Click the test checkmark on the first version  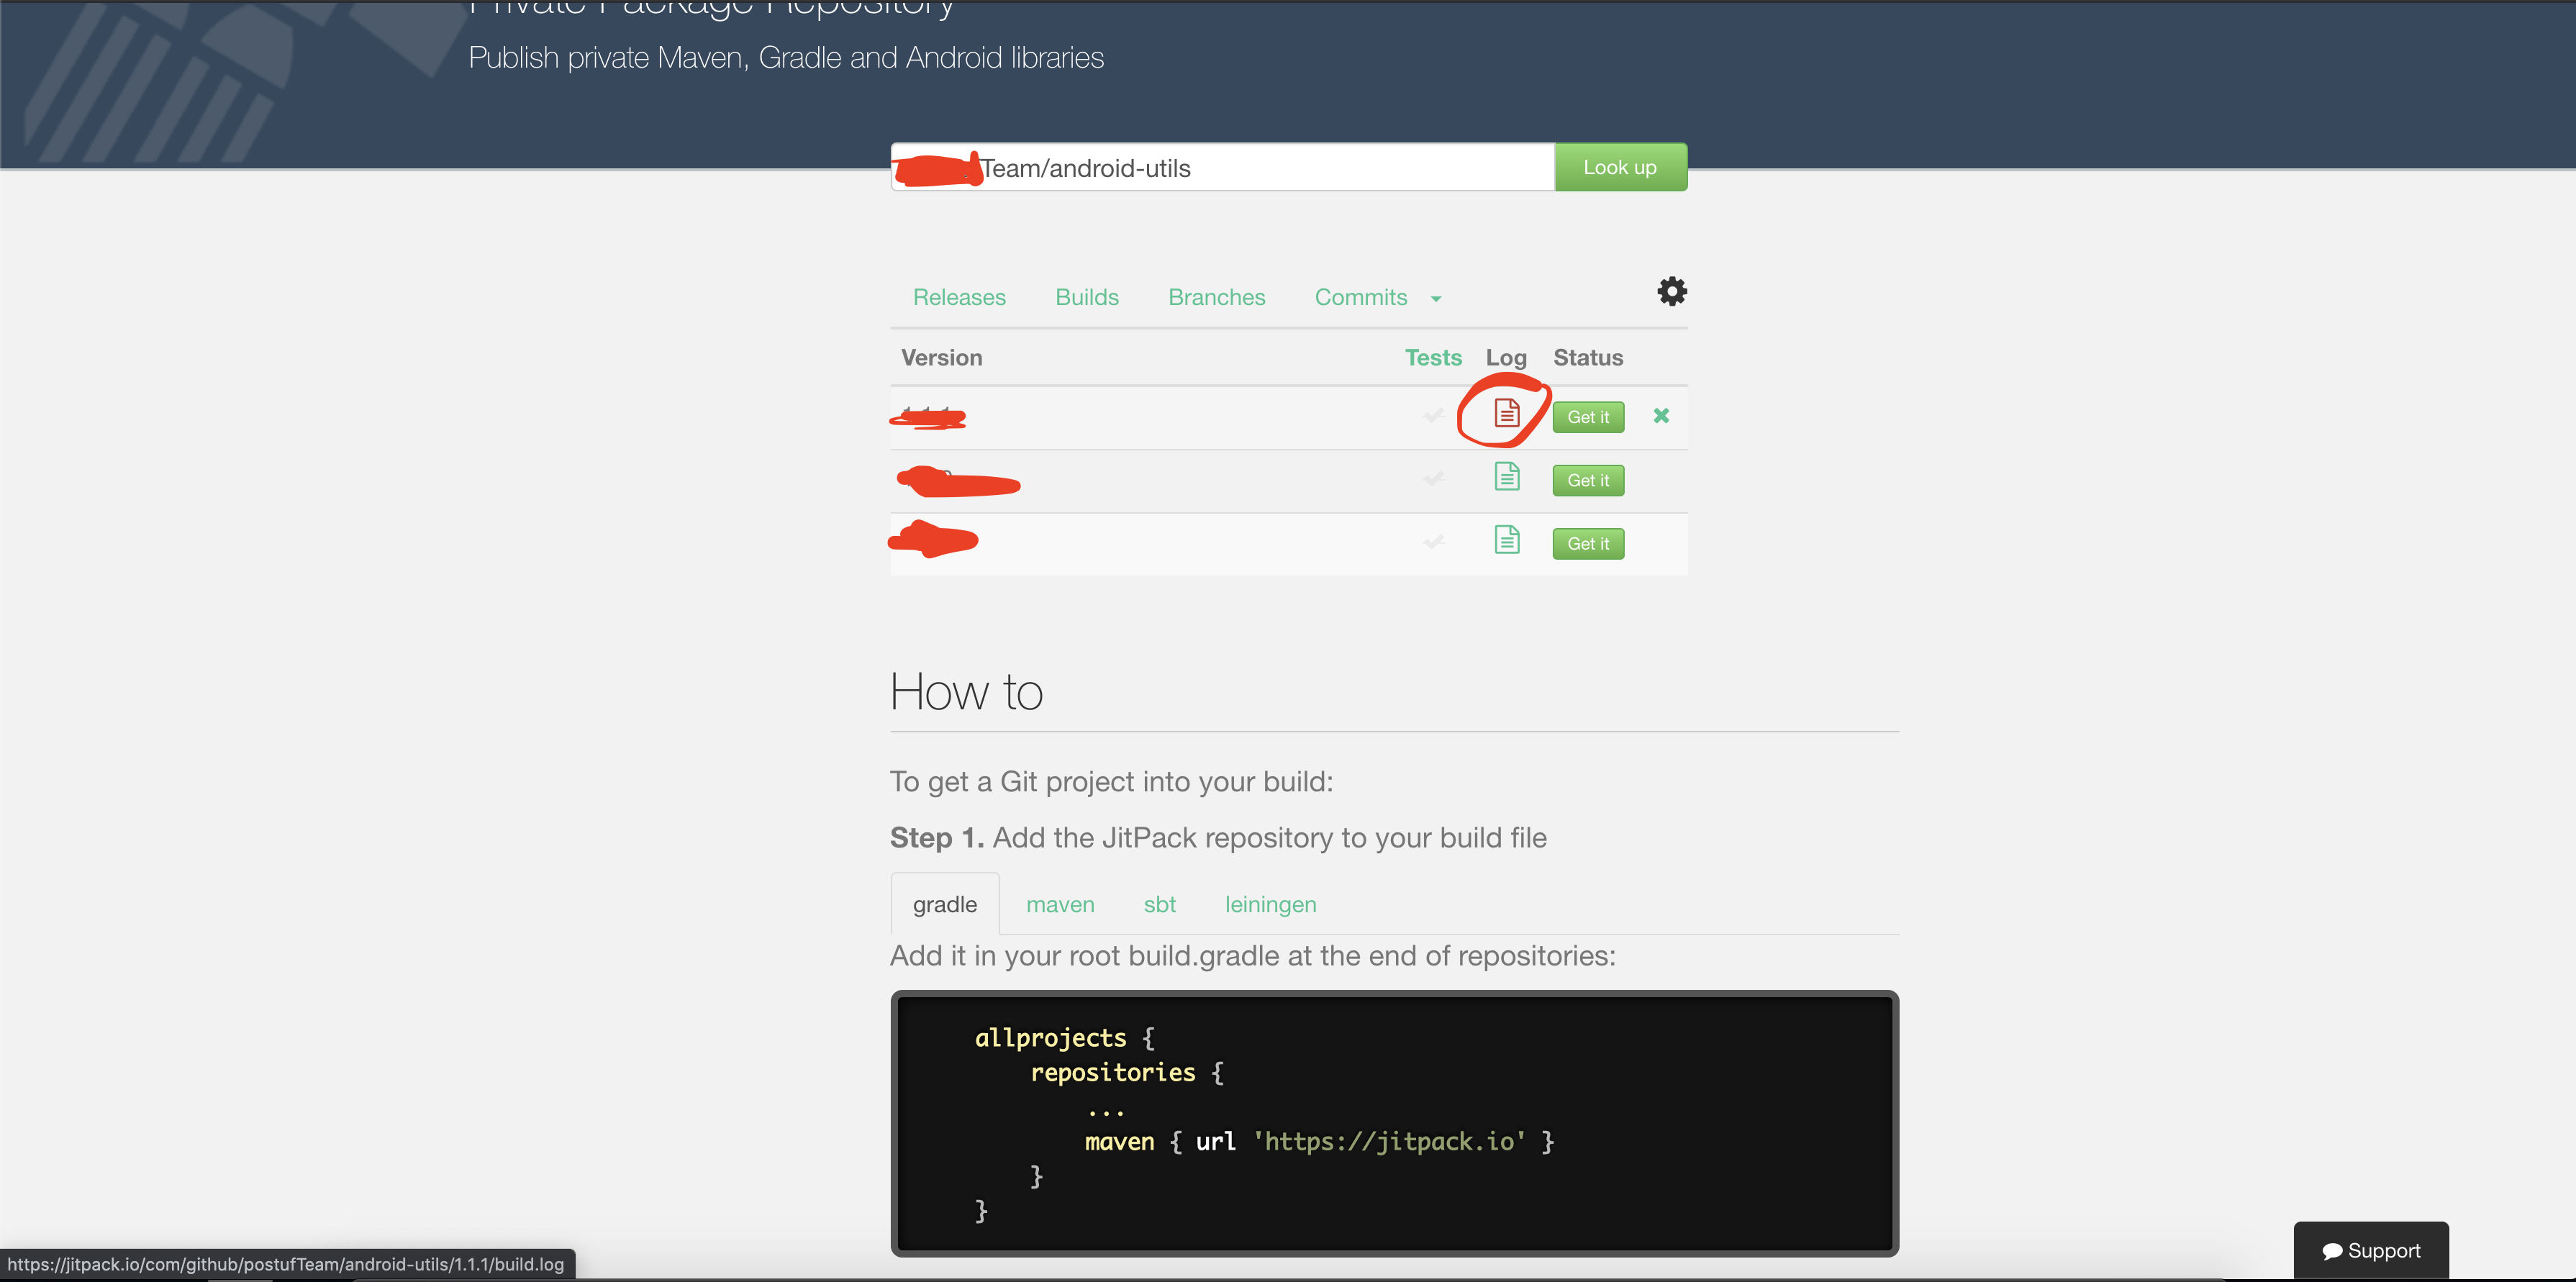point(1433,416)
